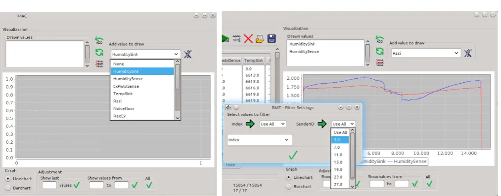The width and height of the screenshot is (501, 196).
Task: Confirm 'Show last' green checkmark in IMAC window
Action: coord(76,185)
